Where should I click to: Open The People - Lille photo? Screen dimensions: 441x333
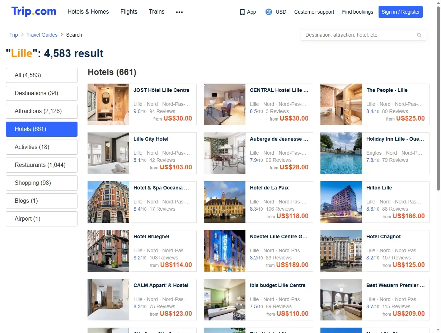click(341, 104)
